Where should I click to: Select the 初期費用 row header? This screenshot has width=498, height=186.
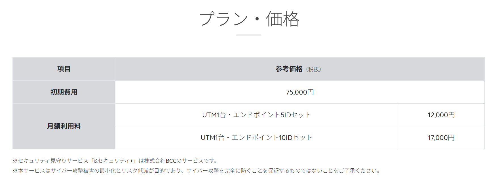(x=64, y=92)
